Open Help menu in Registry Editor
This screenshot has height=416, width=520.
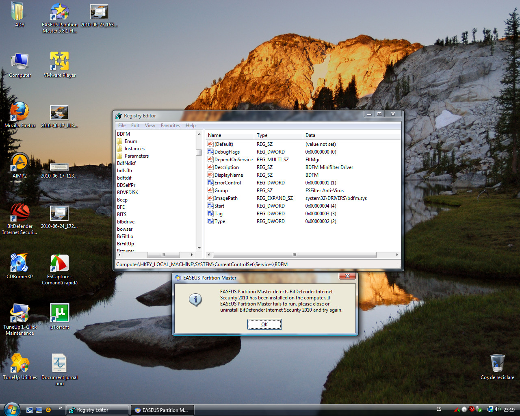click(191, 126)
